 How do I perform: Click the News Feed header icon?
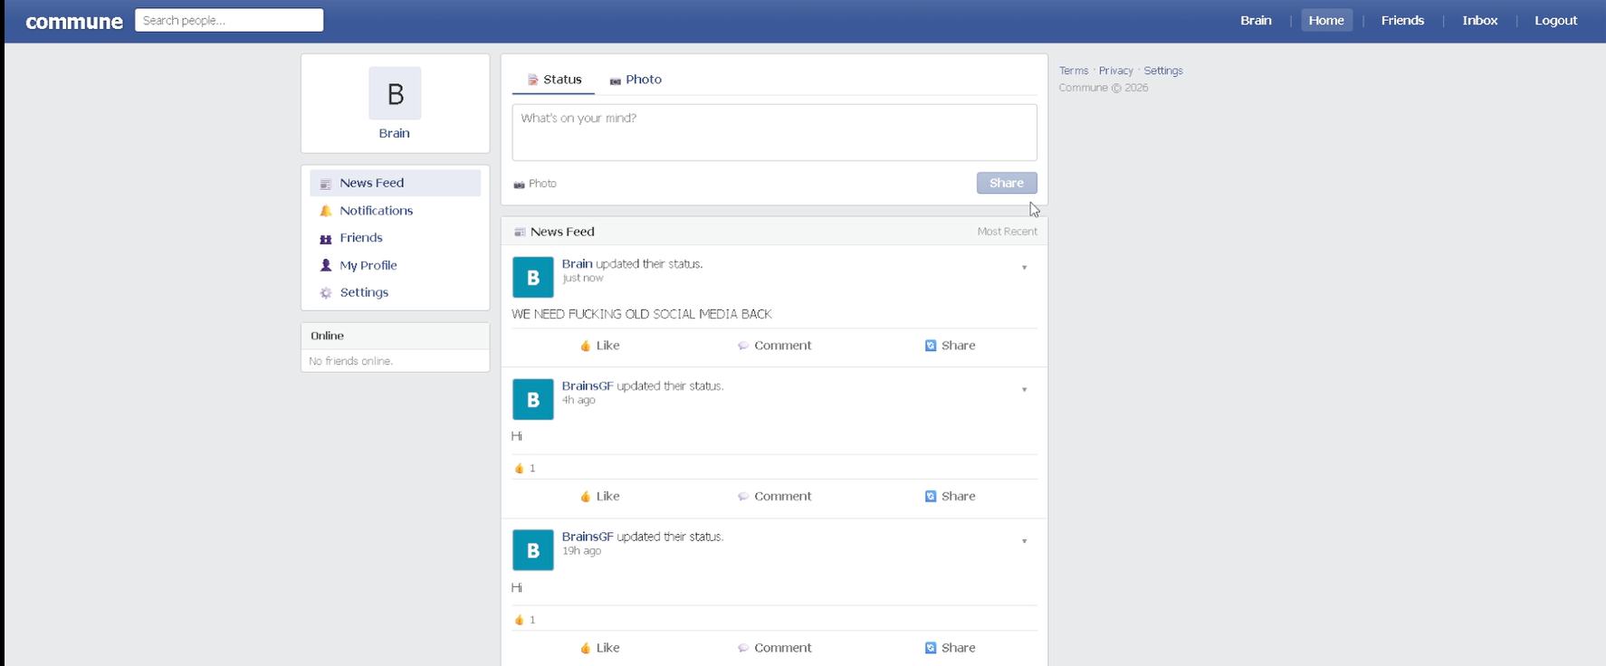point(520,232)
